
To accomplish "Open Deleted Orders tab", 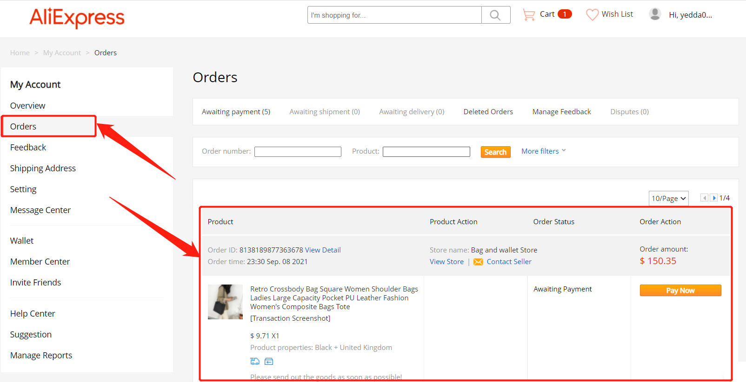I will click(x=488, y=112).
